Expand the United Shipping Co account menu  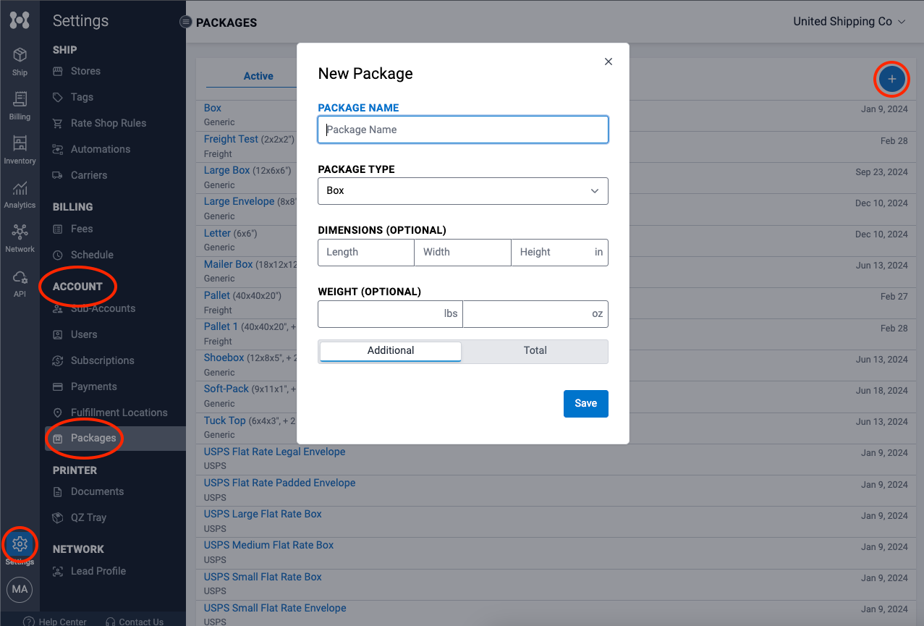[x=849, y=22]
